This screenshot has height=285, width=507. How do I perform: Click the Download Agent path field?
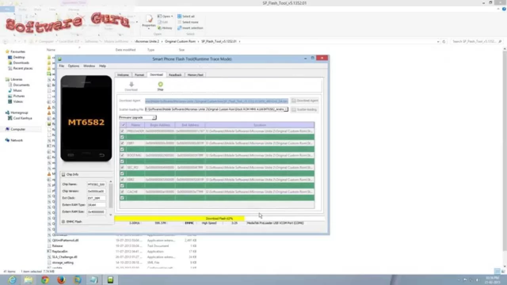(x=217, y=101)
